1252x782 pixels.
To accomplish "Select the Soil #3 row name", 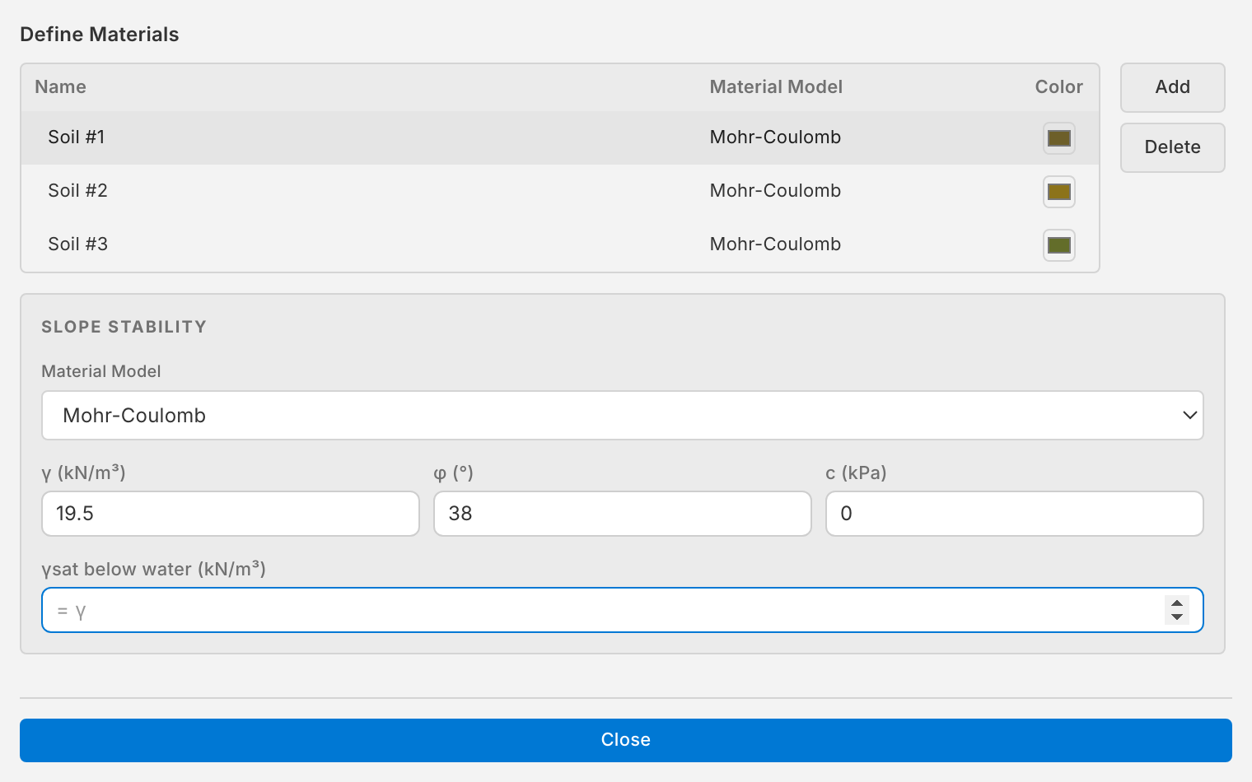I will click(77, 244).
